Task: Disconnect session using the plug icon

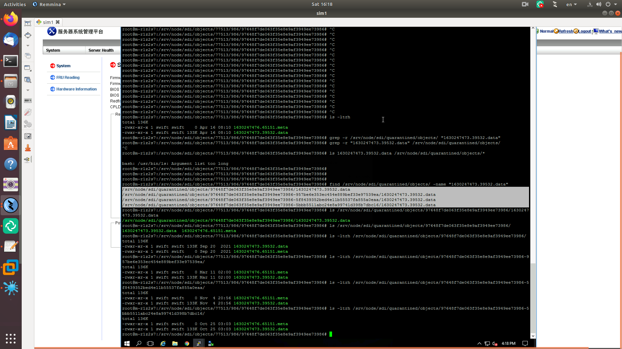Action: [28, 159]
